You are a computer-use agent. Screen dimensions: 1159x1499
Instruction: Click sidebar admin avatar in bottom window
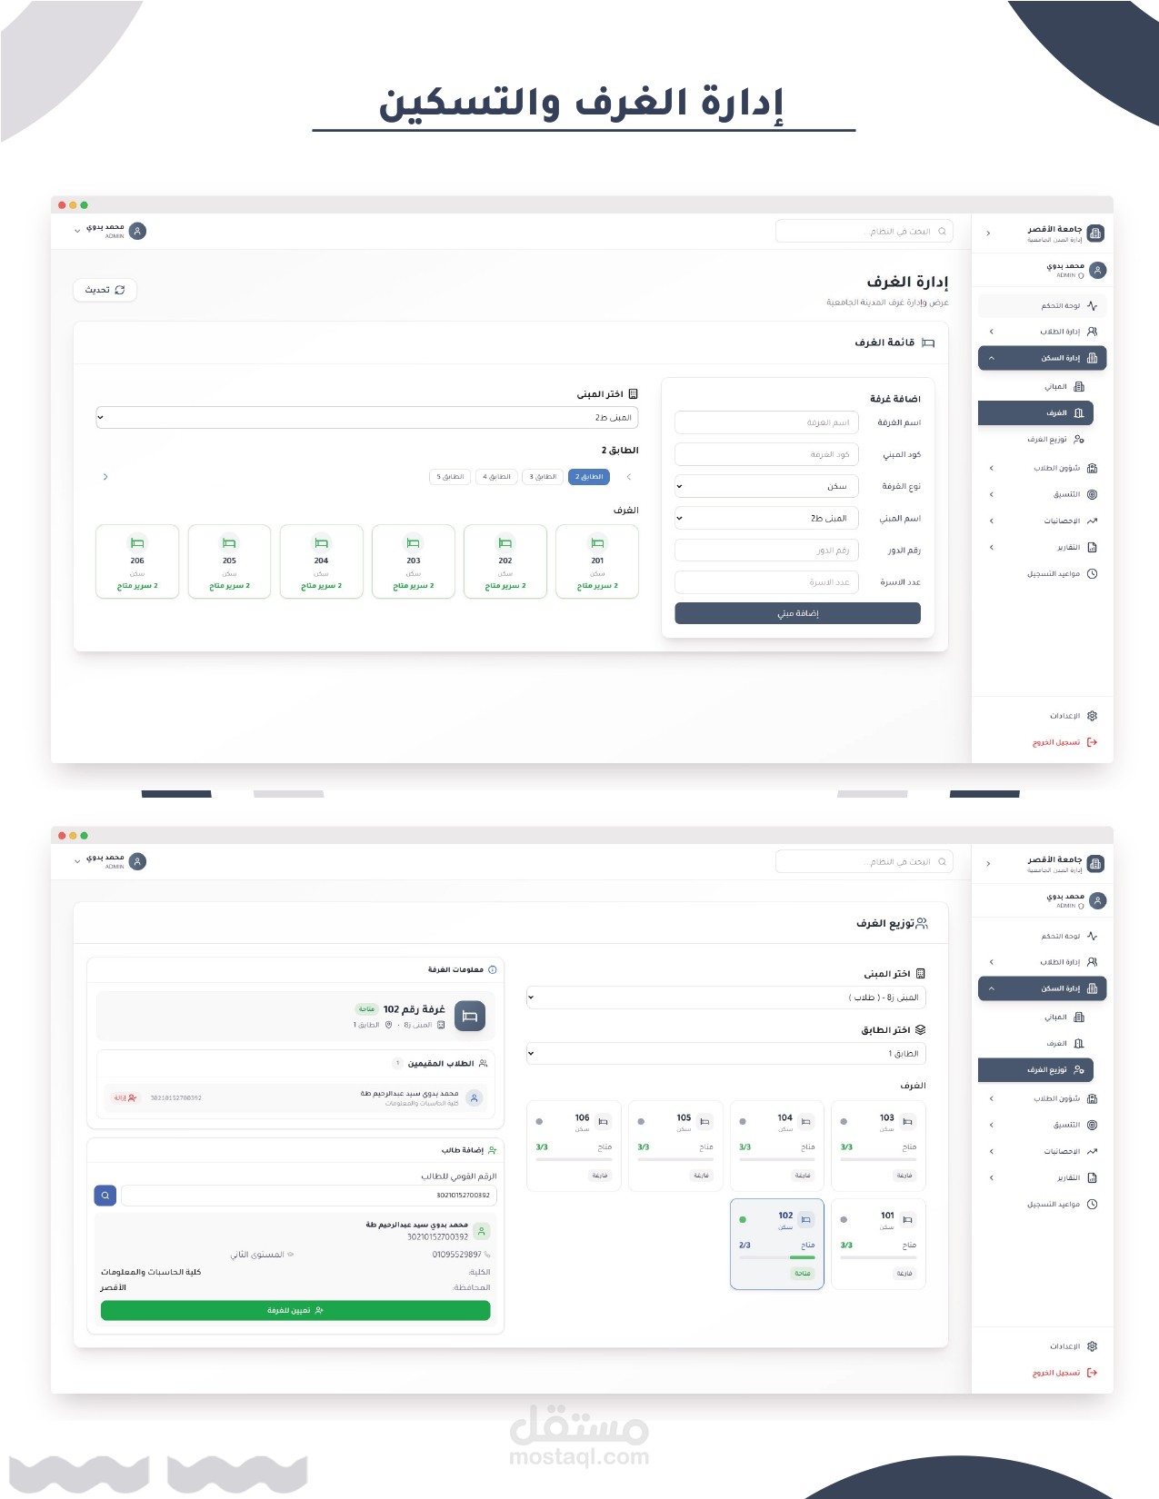[1098, 900]
